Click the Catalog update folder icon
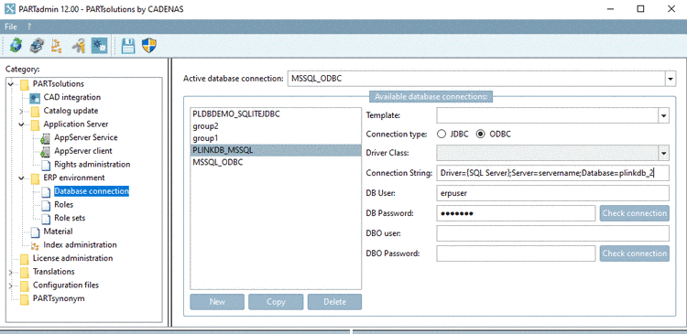The height and width of the screenshot is (334, 687). coord(35,112)
